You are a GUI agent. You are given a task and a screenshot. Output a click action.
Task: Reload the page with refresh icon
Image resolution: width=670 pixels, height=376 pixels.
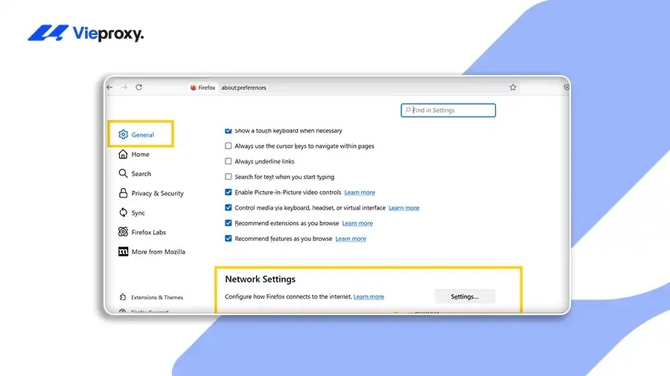(x=139, y=88)
